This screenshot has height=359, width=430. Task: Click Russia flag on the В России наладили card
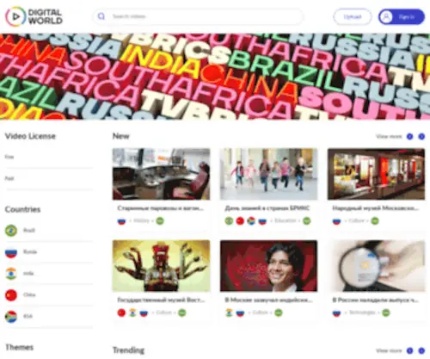click(x=336, y=313)
